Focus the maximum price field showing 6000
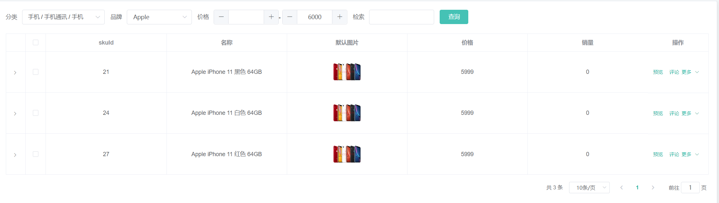The image size is (719, 203). [315, 17]
